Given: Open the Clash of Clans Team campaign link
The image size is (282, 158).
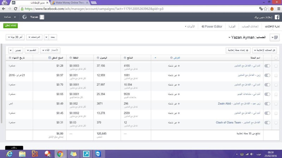Looking at the screenshot, I should click(238, 123).
